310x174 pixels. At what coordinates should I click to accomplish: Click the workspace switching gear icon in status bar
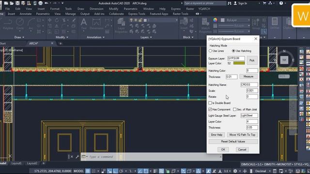(x=235, y=171)
